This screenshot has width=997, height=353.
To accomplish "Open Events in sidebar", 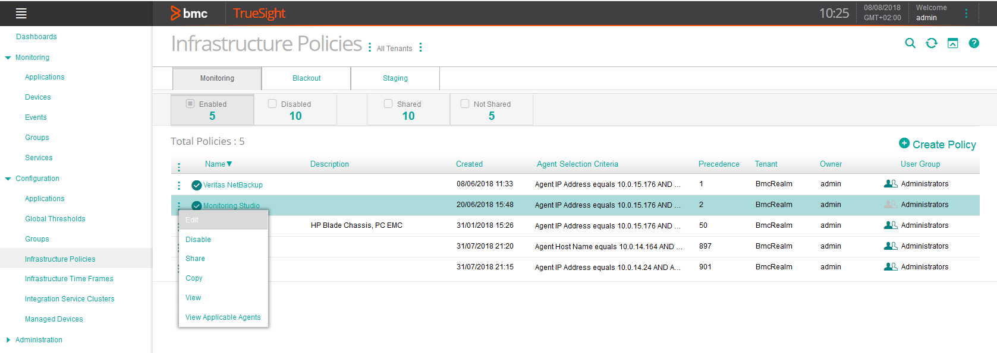I will click(x=36, y=117).
